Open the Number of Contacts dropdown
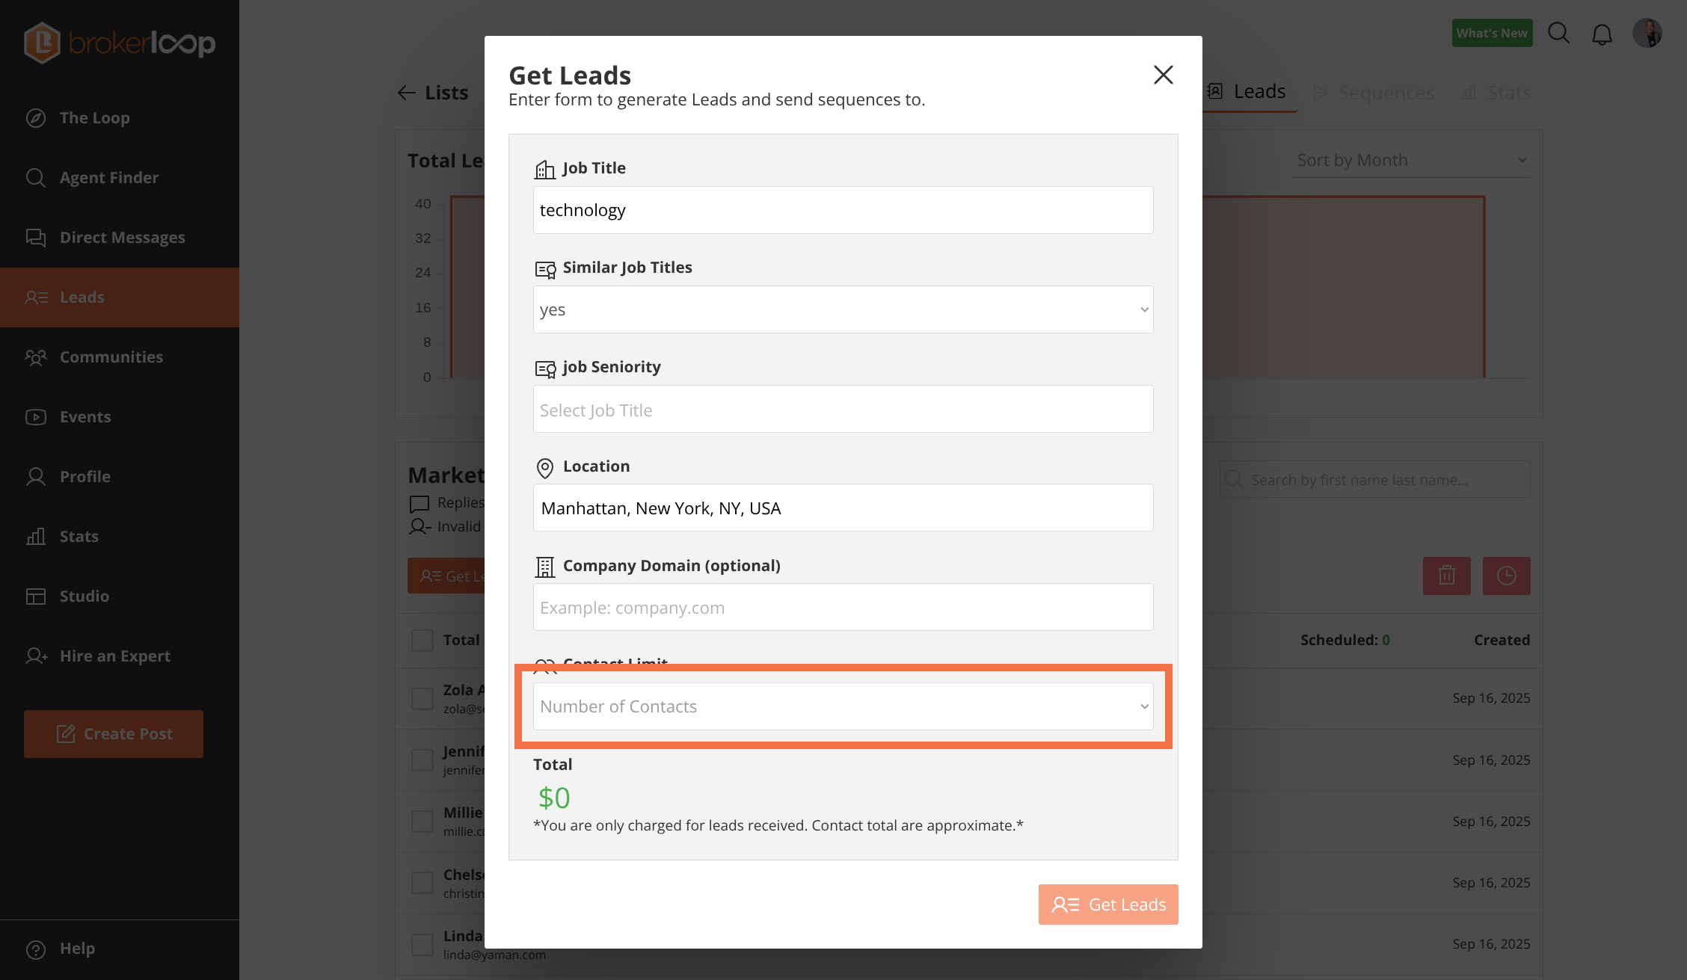The height and width of the screenshot is (980, 1687). [x=843, y=706]
